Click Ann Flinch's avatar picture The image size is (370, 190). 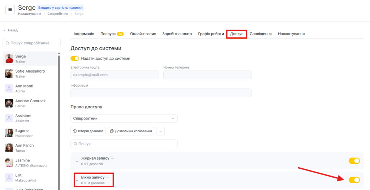tap(9, 148)
